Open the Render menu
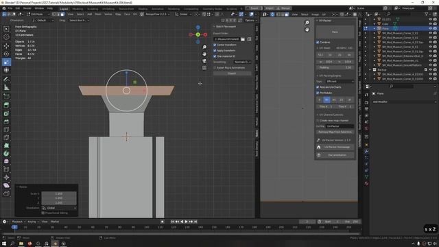This screenshot has height=247, width=439. 27,8
